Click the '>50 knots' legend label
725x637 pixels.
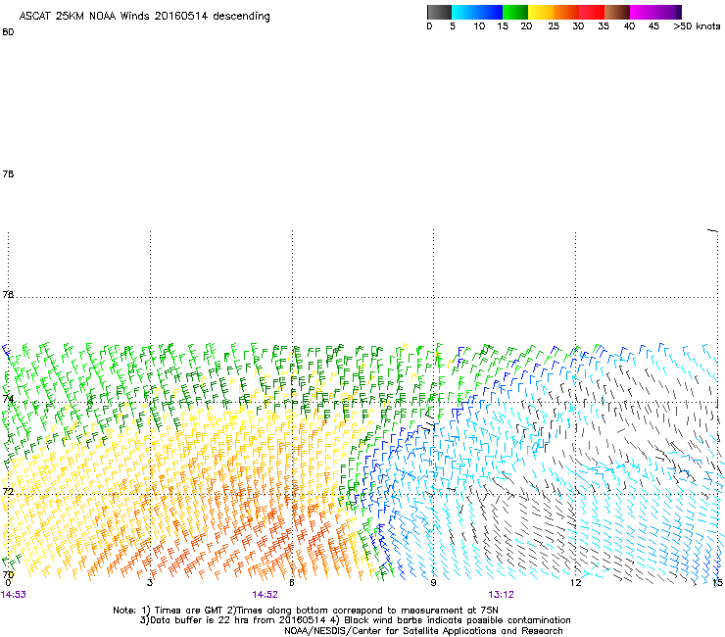(x=697, y=26)
